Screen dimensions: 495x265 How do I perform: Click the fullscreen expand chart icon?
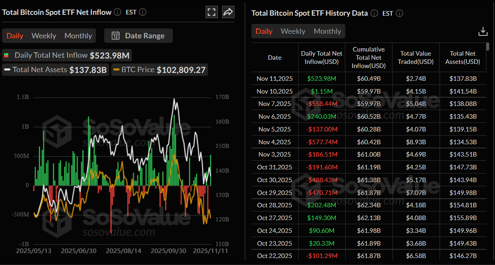pos(212,12)
